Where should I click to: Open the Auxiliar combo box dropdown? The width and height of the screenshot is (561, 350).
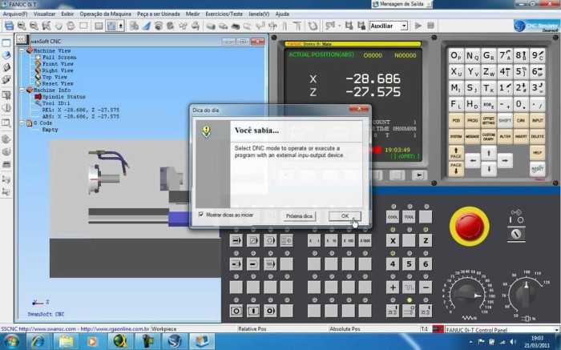pos(404,26)
